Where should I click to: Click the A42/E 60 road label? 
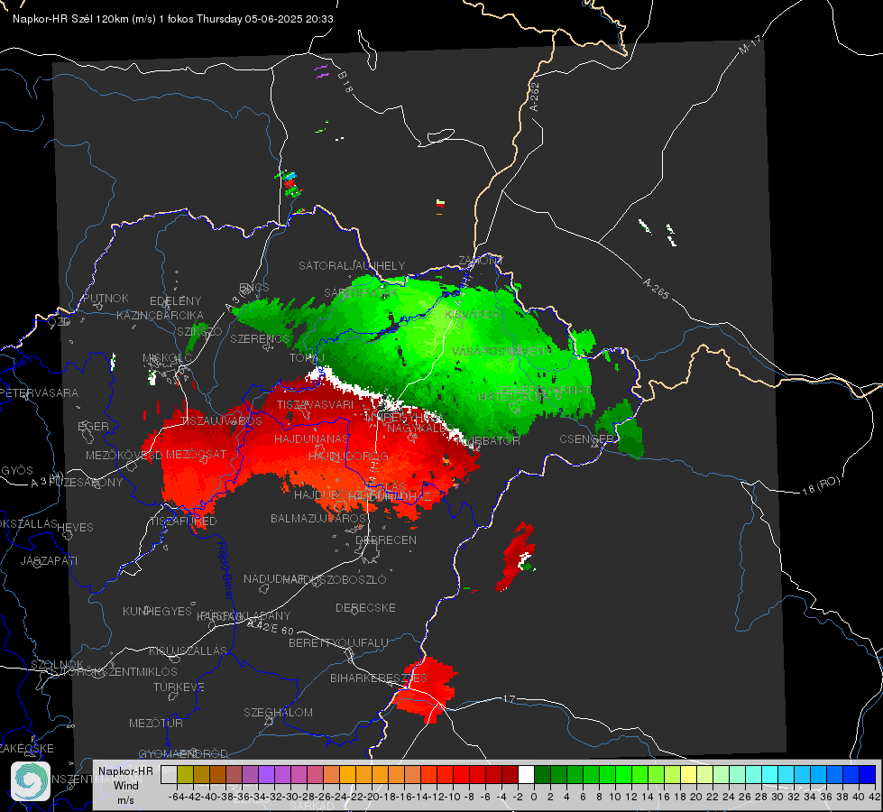[271, 627]
